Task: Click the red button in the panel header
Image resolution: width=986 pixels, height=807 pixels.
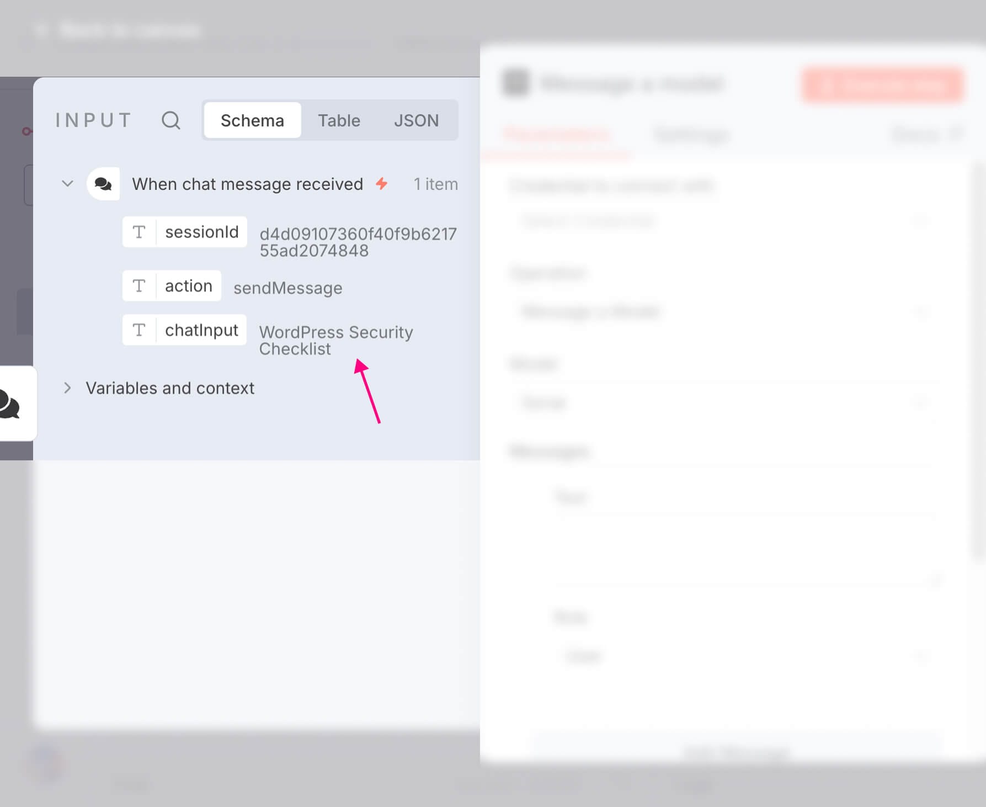Action: (881, 84)
